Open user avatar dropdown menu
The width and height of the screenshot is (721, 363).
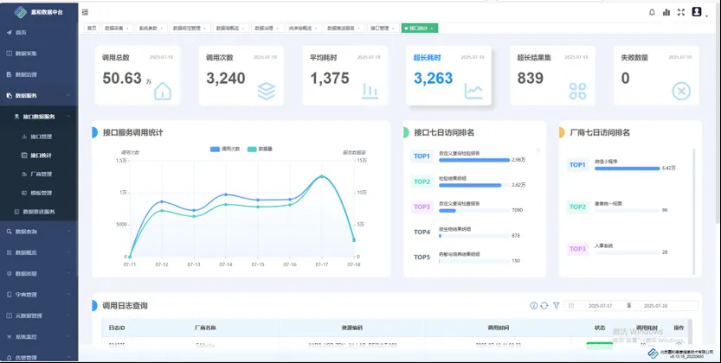pos(698,12)
